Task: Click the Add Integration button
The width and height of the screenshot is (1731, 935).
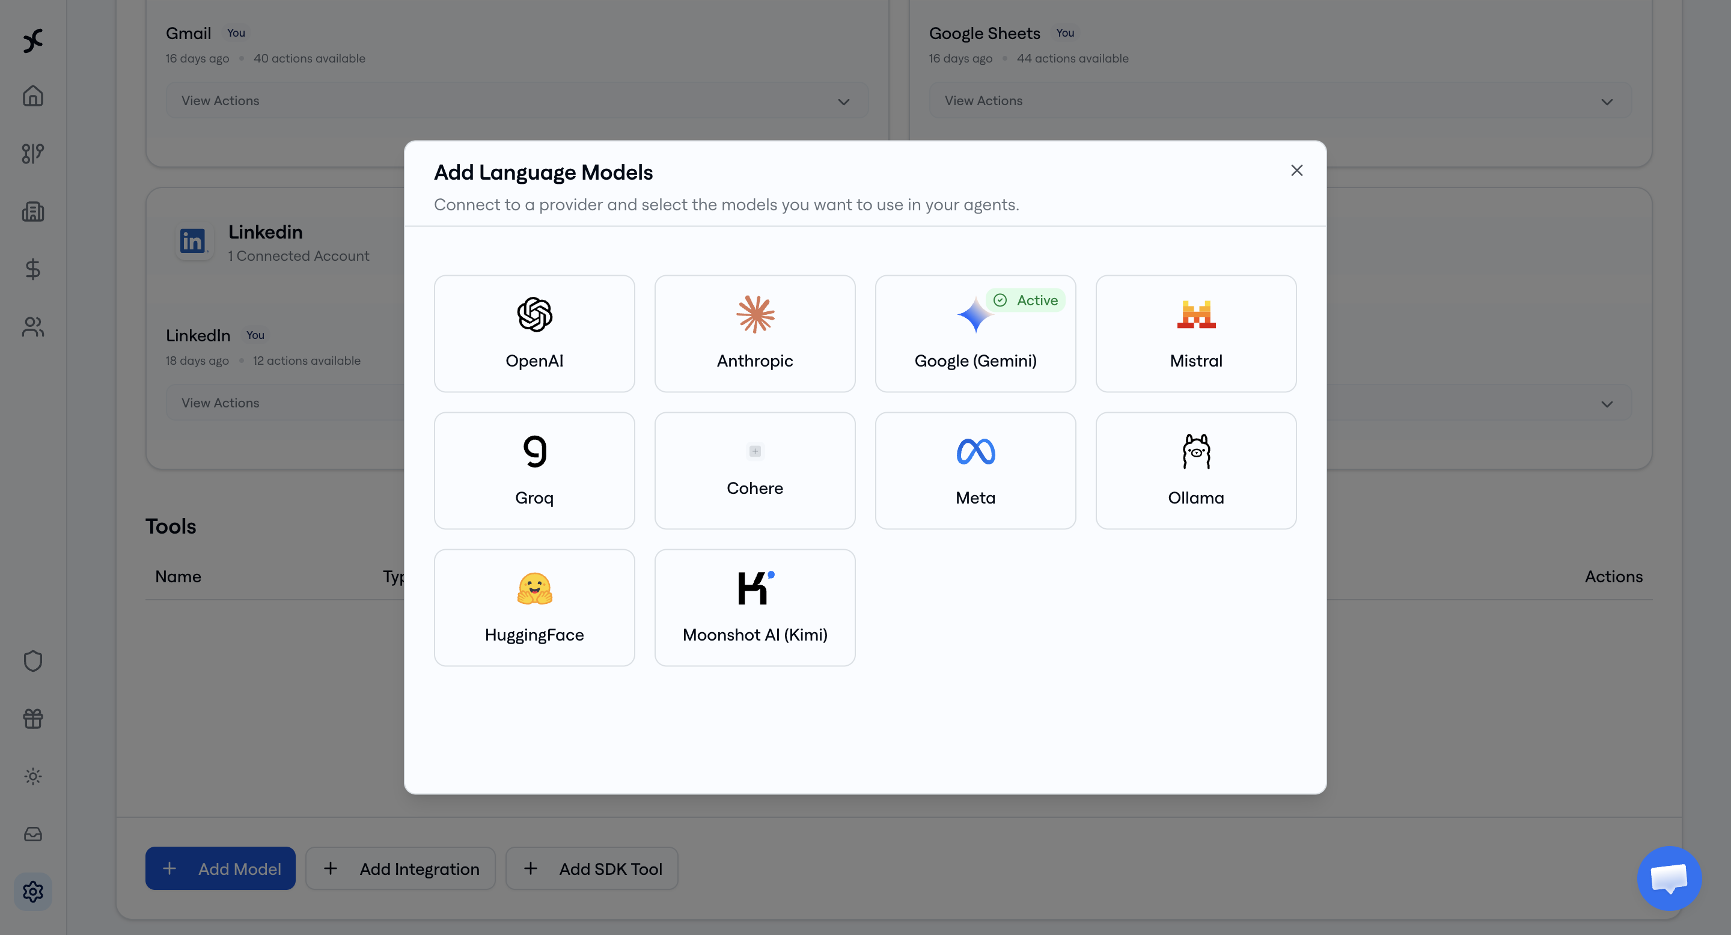Action: pos(400,868)
